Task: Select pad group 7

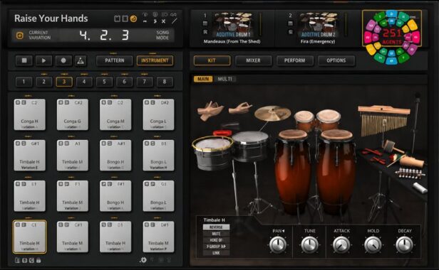Action: (x=145, y=82)
